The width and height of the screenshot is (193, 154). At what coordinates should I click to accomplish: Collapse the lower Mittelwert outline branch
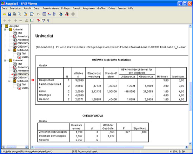point(9,81)
